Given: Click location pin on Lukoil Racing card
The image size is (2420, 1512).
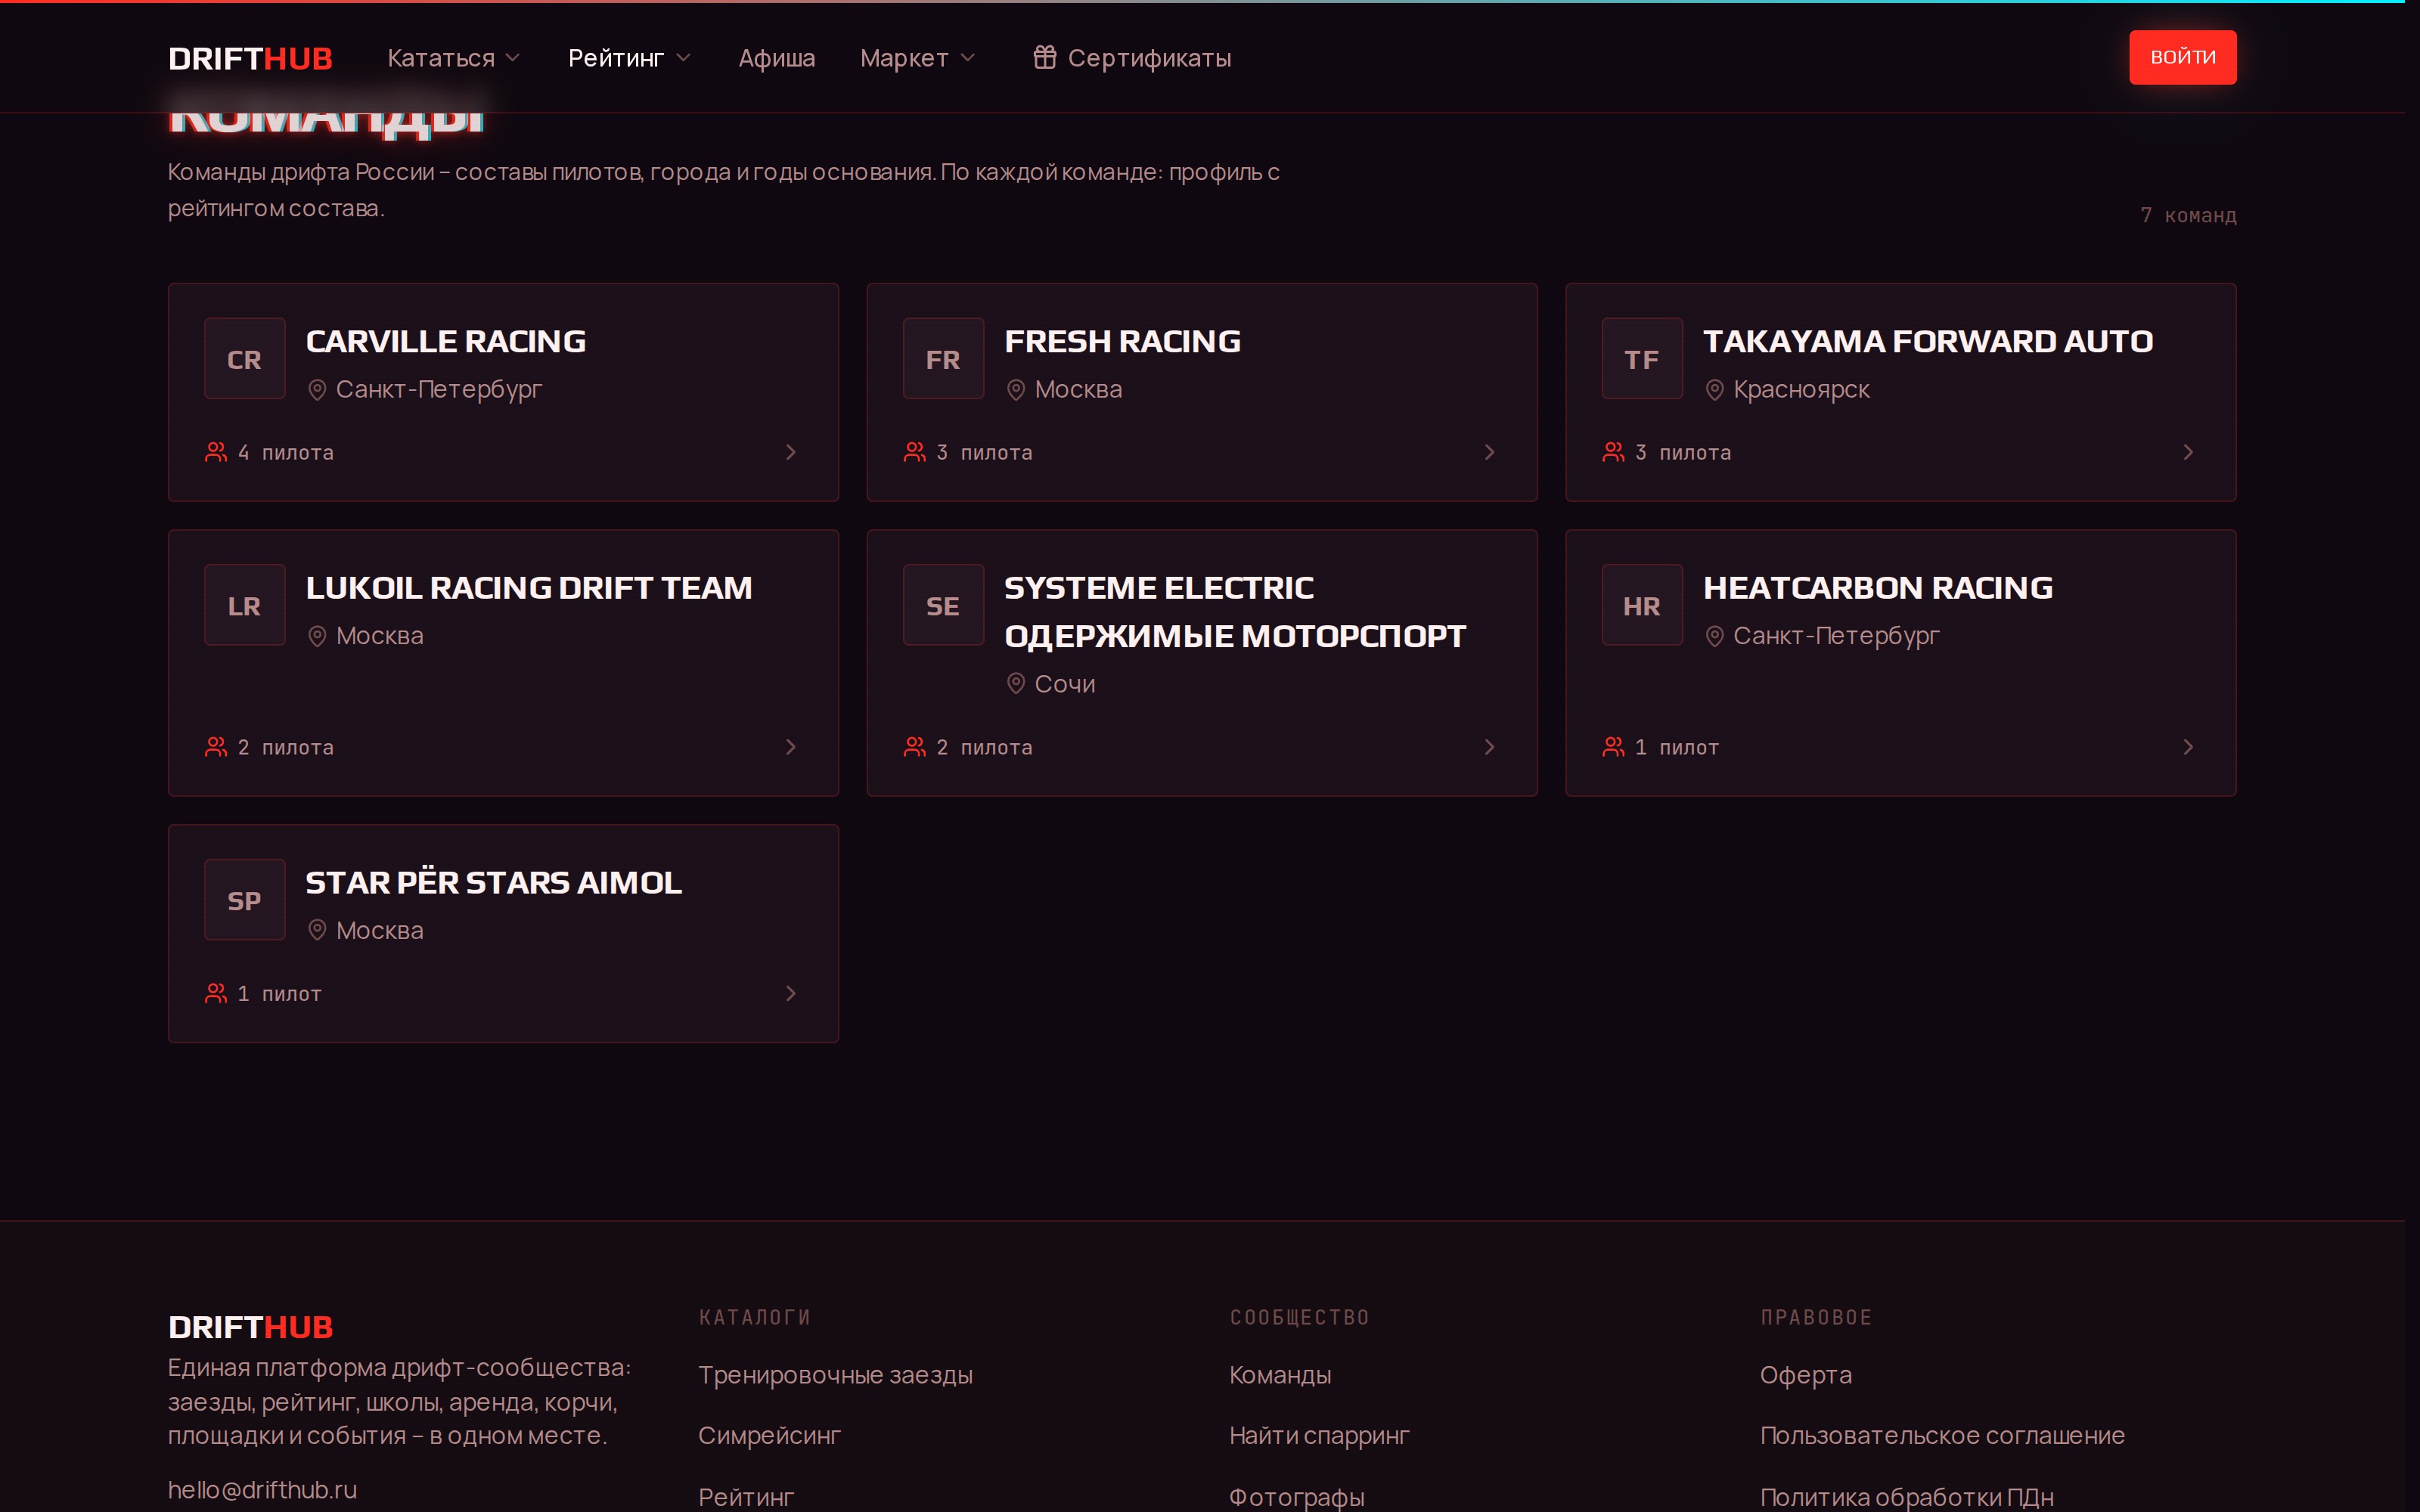Looking at the screenshot, I should click(317, 636).
